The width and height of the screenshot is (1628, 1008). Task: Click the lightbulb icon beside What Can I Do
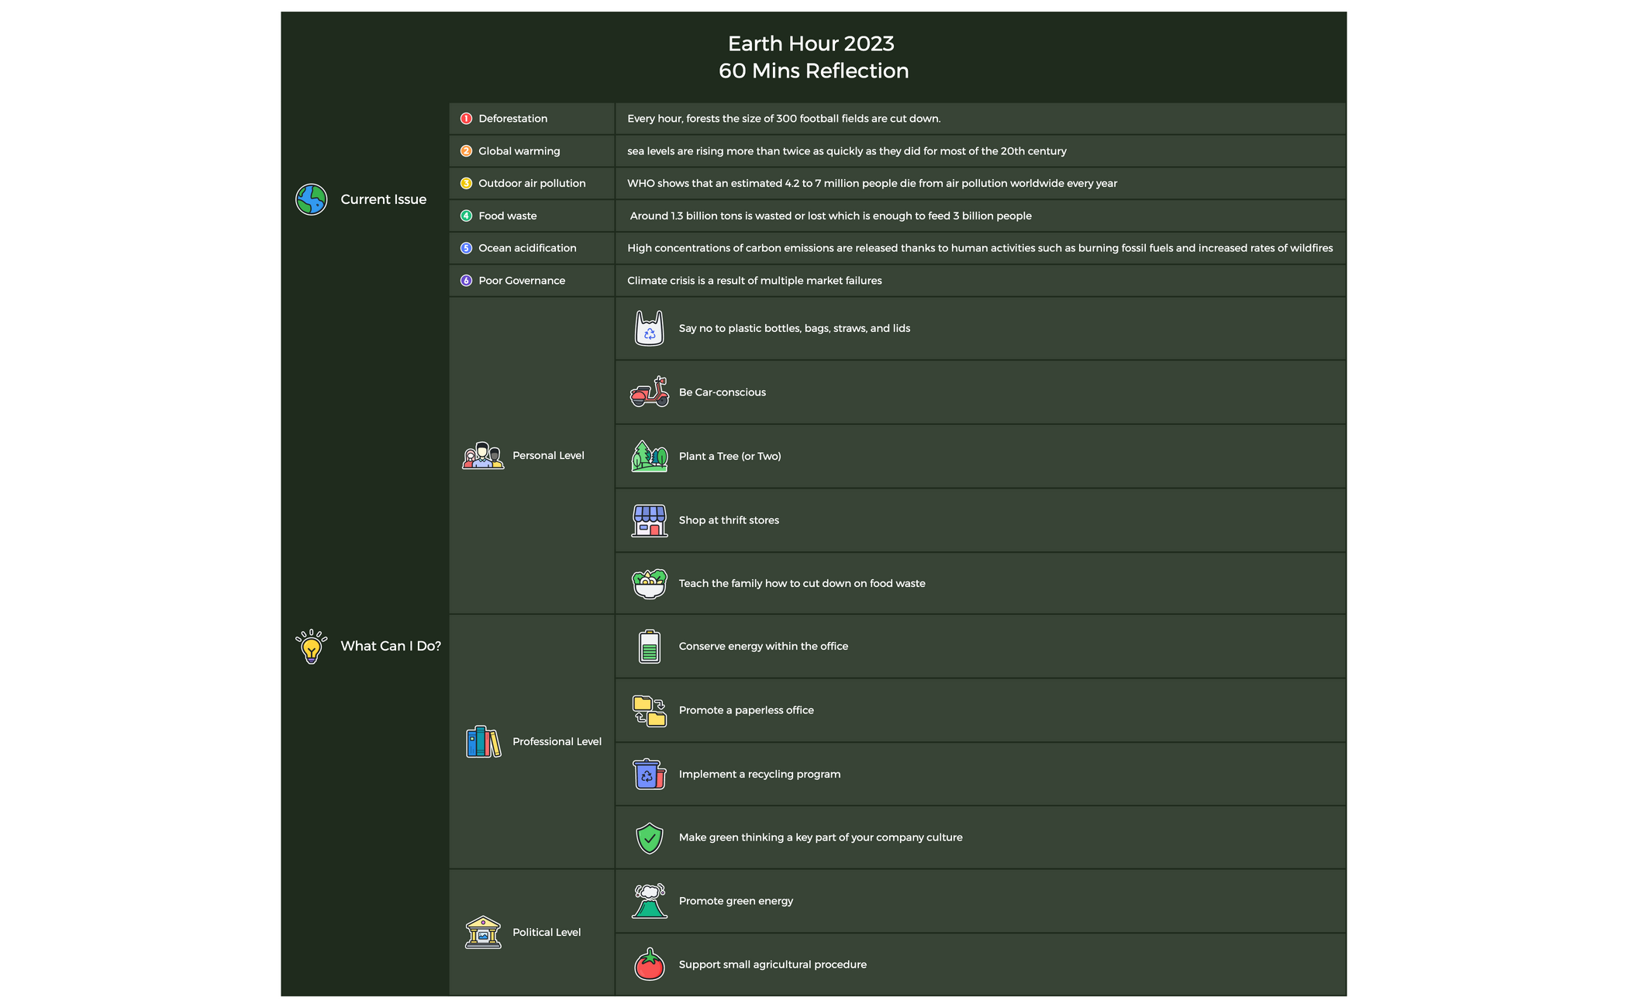coord(311,646)
